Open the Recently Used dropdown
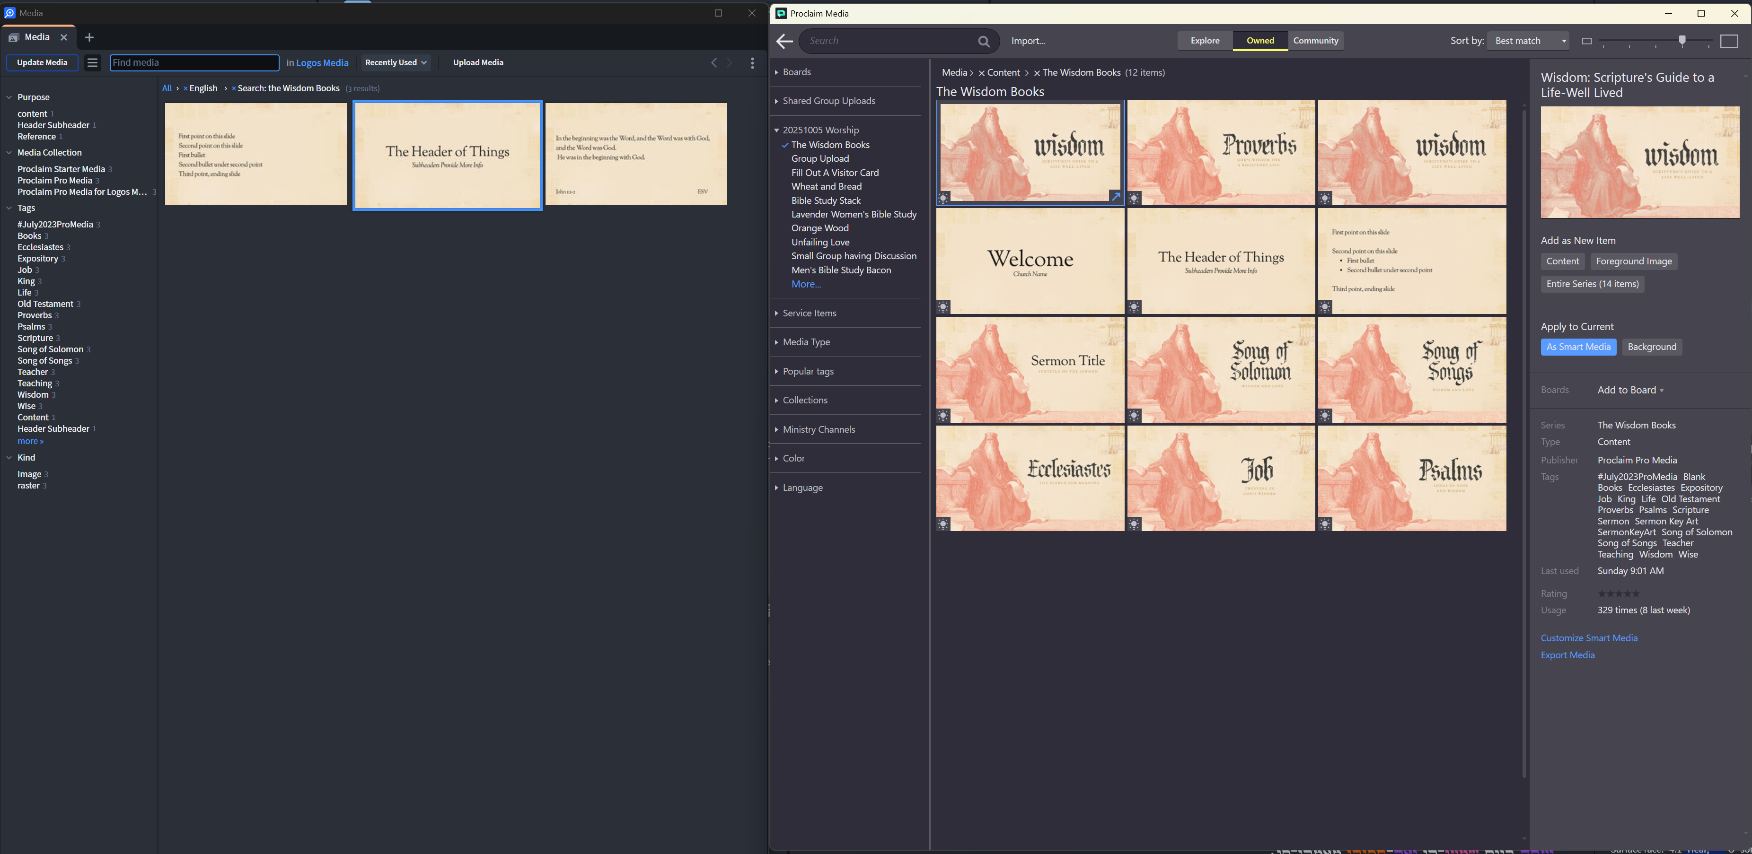This screenshot has width=1752, height=854. [x=396, y=62]
